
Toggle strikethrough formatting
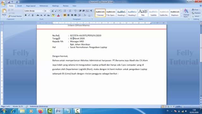tap(38, 15)
